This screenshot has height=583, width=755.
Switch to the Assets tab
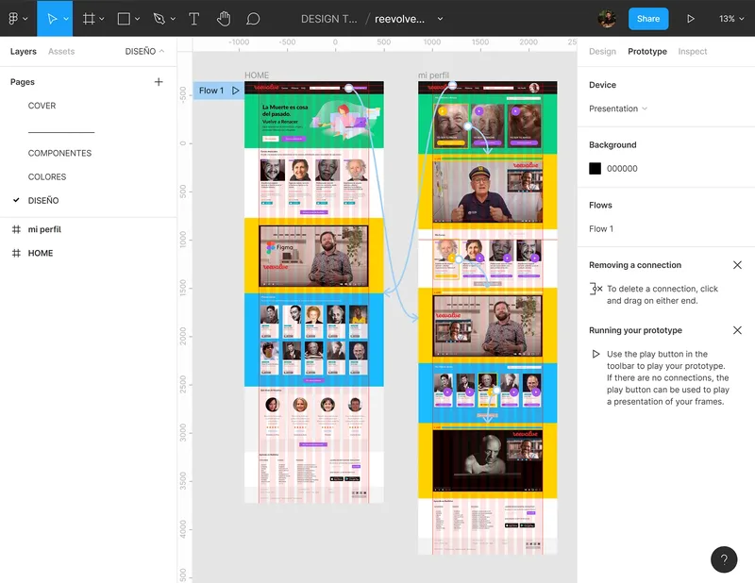(x=61, y=52)
